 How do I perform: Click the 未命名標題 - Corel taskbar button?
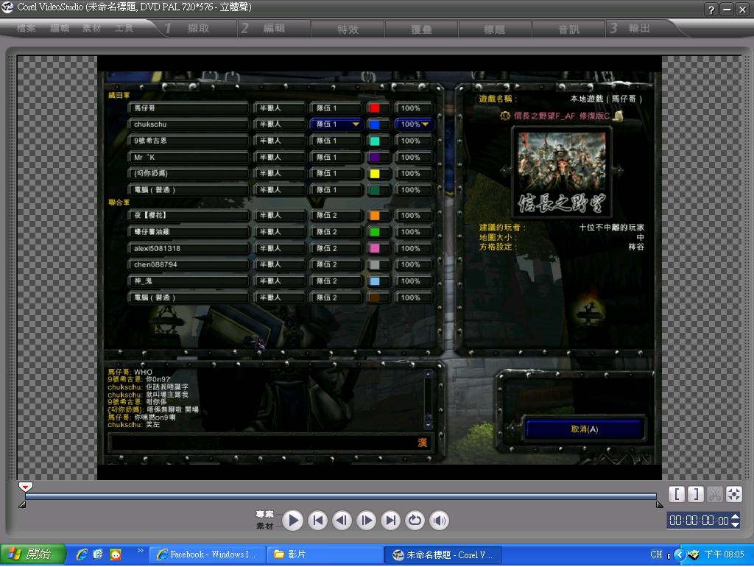pyautogui.click(x=443, y=555)
